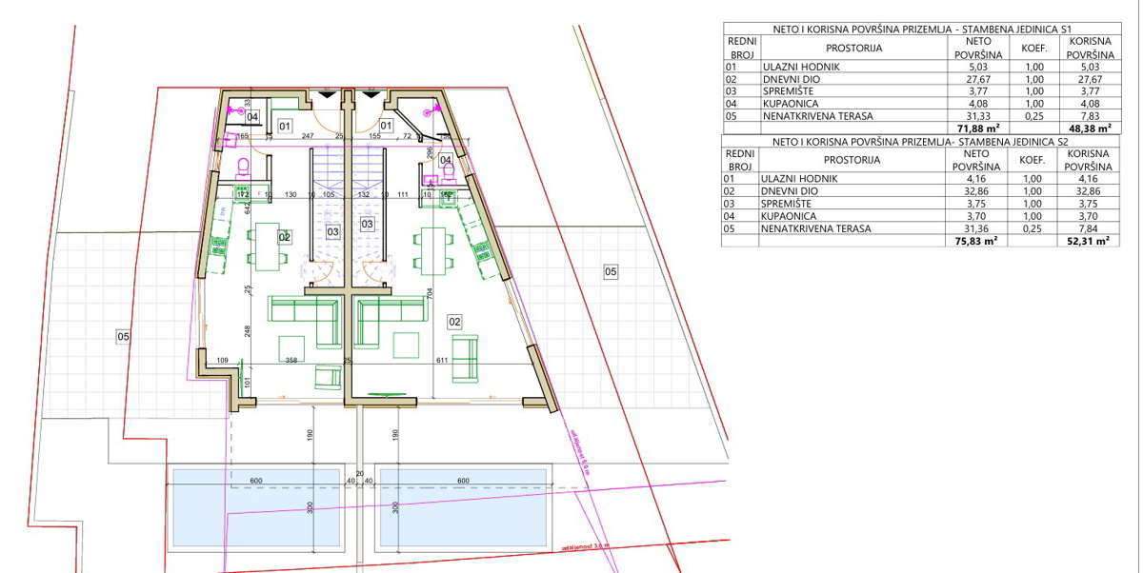Click the entrance door arc of unit S1
The width and height of the screenshot is (1143, 573).
coord(326,121)
